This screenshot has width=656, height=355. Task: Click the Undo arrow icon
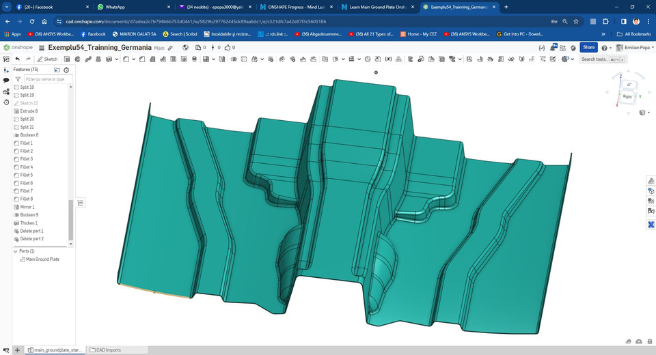pos(18,59)
